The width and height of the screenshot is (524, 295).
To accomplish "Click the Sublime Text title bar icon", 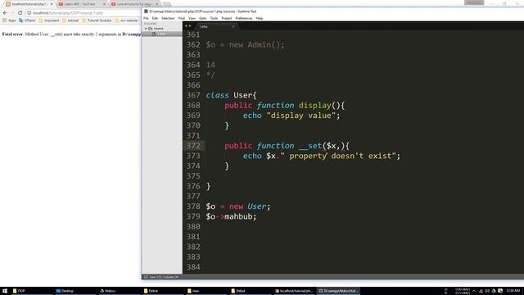I will (x=146, y=11).
